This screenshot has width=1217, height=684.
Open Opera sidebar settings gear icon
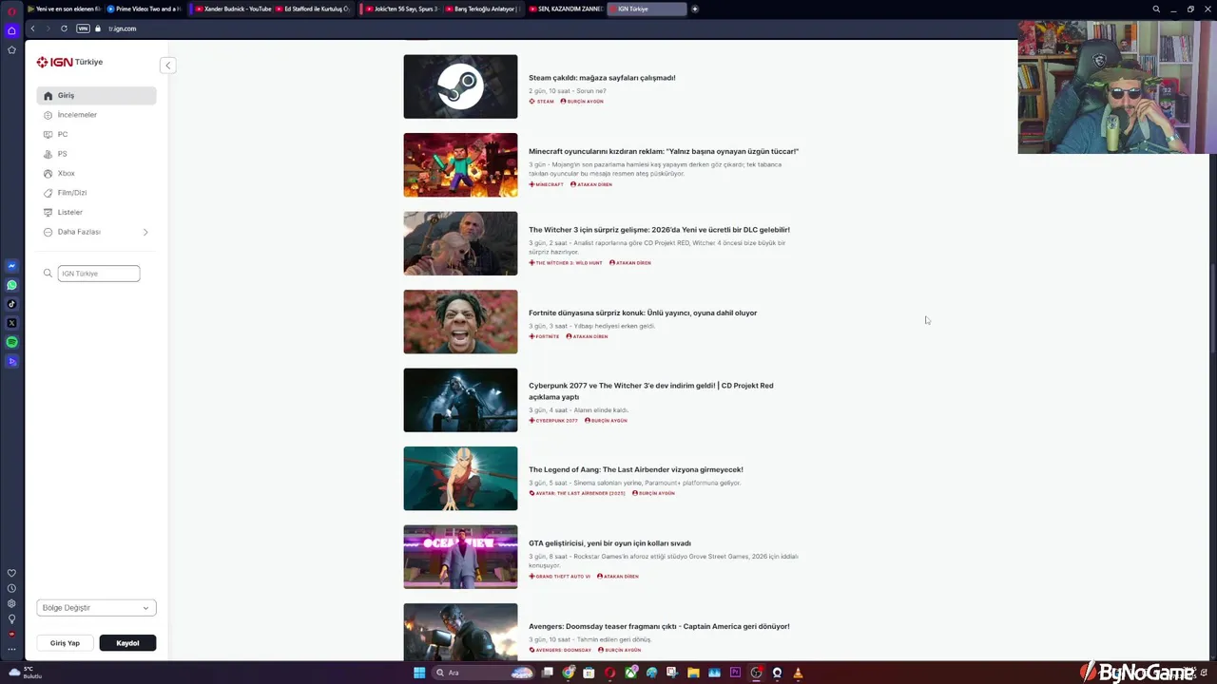11,603
